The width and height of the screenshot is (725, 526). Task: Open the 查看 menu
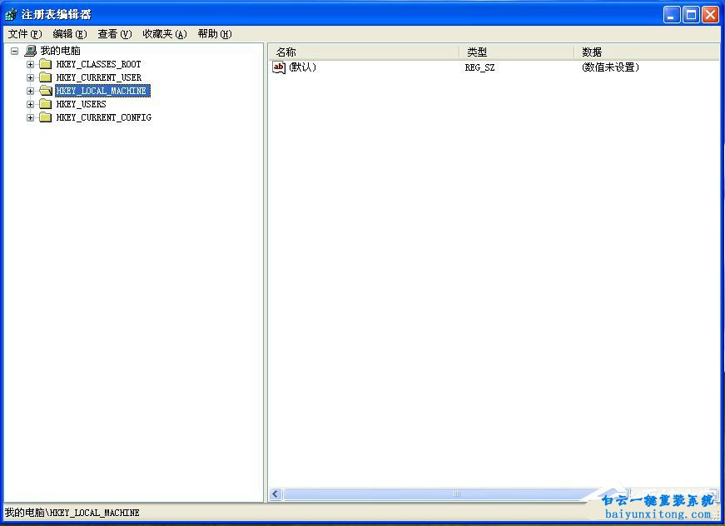(x=114, y=34)
